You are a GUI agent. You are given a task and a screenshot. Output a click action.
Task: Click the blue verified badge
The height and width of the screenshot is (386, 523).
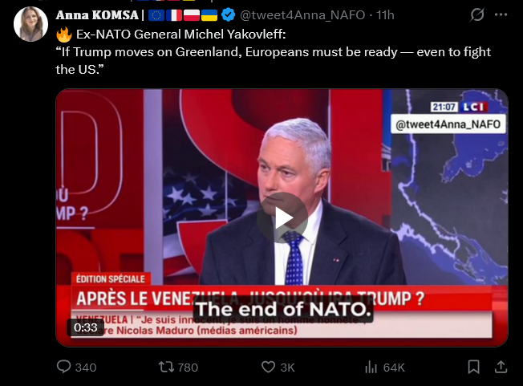click(228, 14)
